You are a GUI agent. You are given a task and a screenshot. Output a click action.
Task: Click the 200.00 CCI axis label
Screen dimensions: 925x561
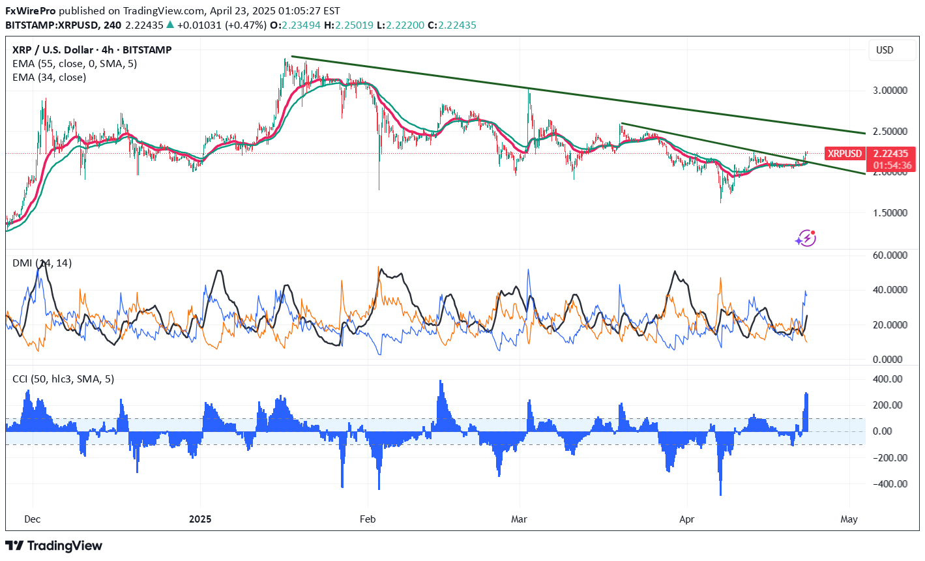[x=888, y=405]
